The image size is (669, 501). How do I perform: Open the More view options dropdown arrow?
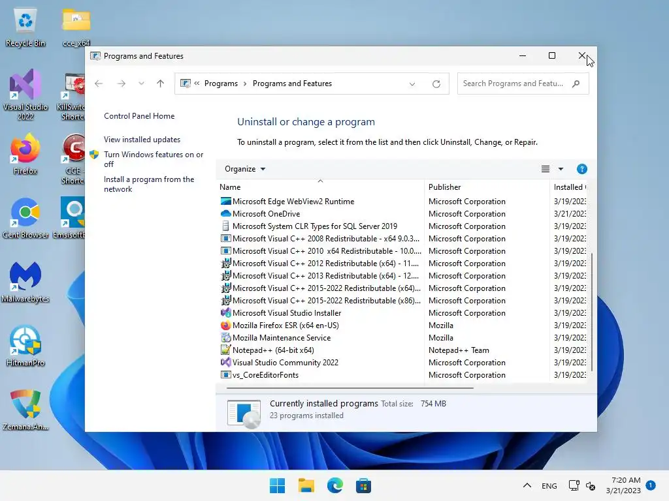click(561, 169)
